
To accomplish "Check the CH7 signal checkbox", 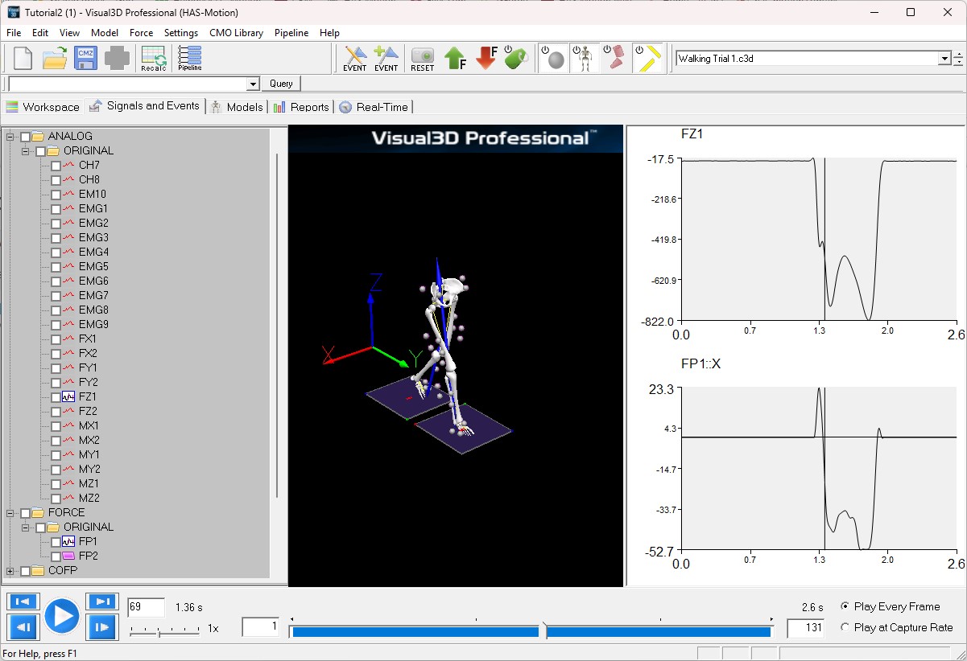I will pos(56,166).
